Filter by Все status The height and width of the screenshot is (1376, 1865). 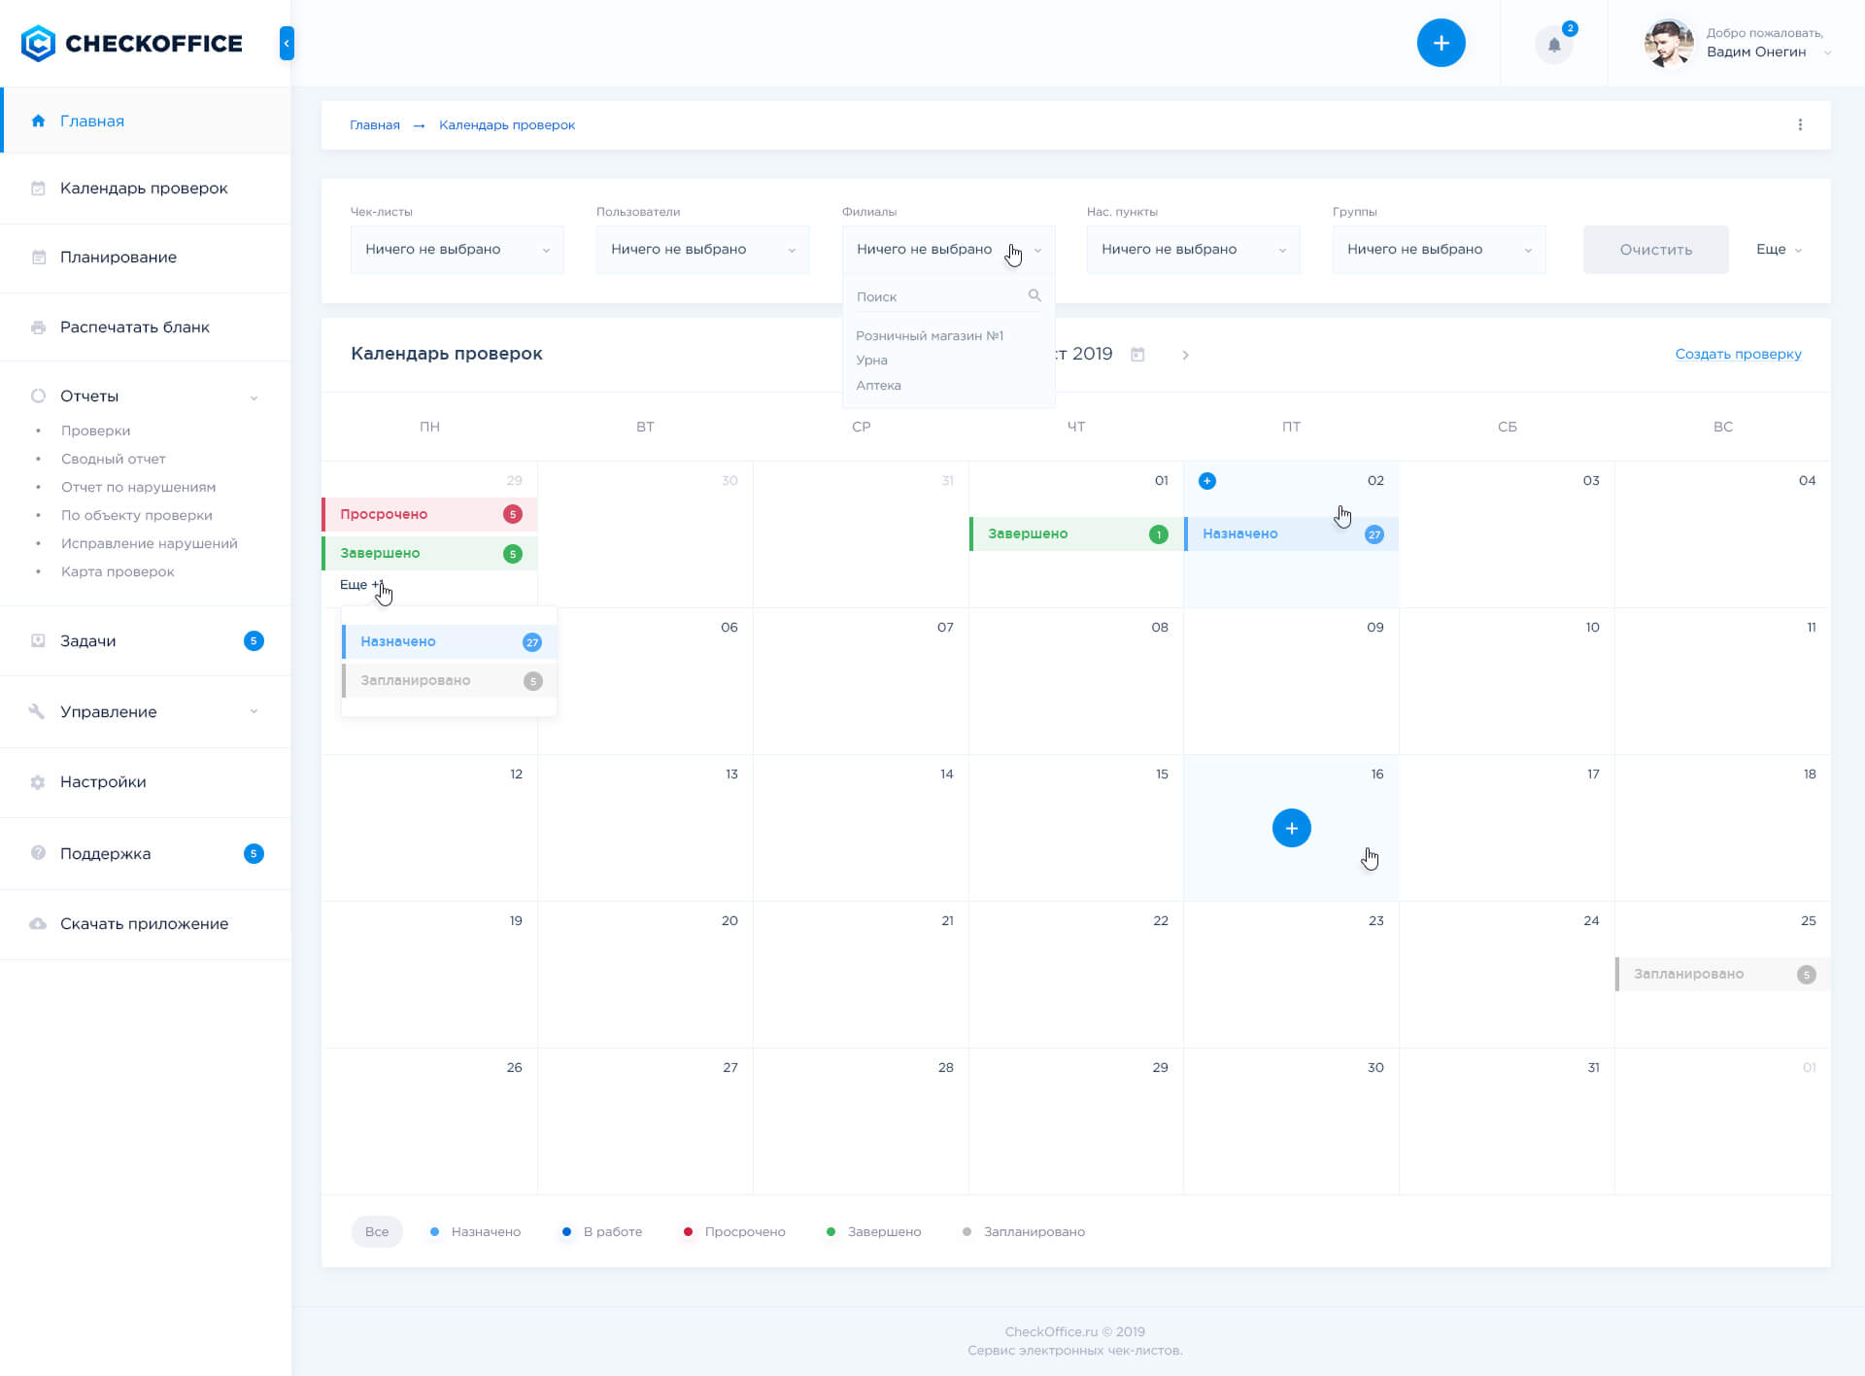[377, 1231]
